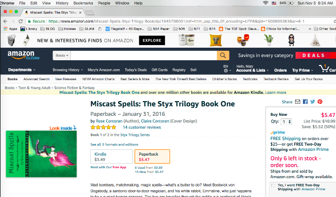The height and width of the screenshot is (197, 336).
Task: Share the book via email icon
Action: [x=298, y=102]
